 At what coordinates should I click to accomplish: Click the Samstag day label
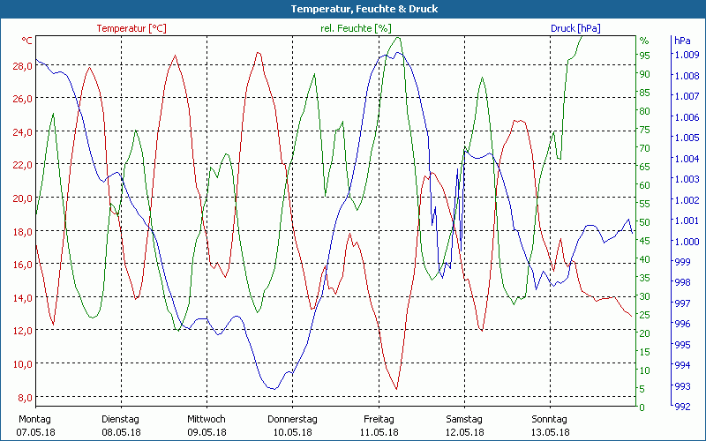click(x=464, y=419)
